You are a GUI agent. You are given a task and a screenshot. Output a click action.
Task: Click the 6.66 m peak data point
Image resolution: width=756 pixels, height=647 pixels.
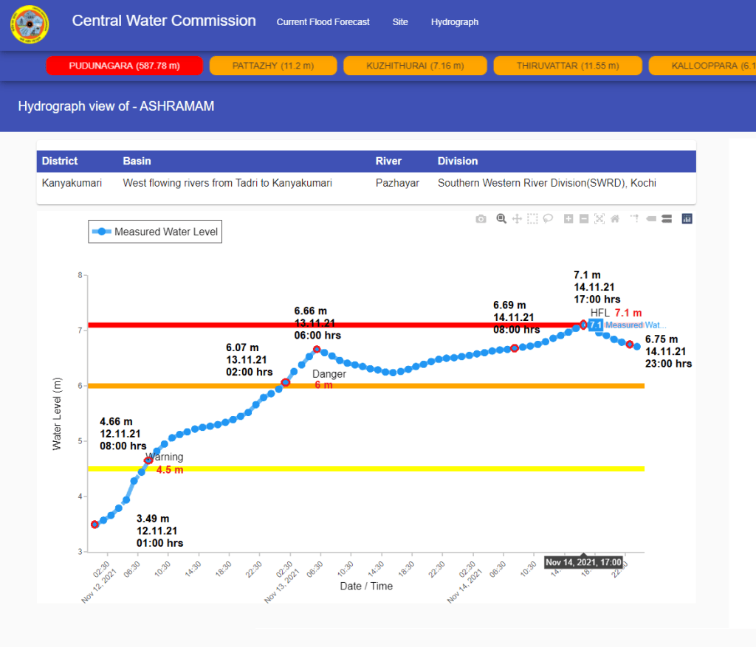317,349
